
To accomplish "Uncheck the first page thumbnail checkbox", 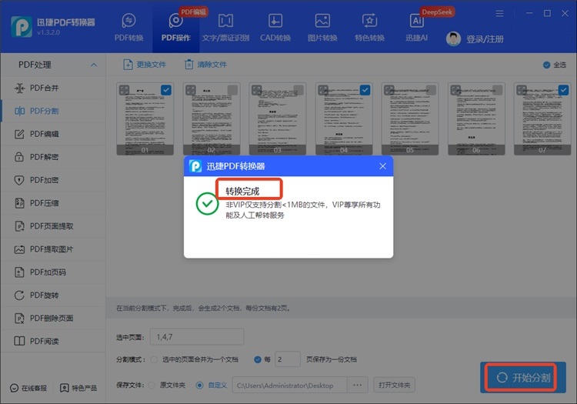I will pos(166,90).
